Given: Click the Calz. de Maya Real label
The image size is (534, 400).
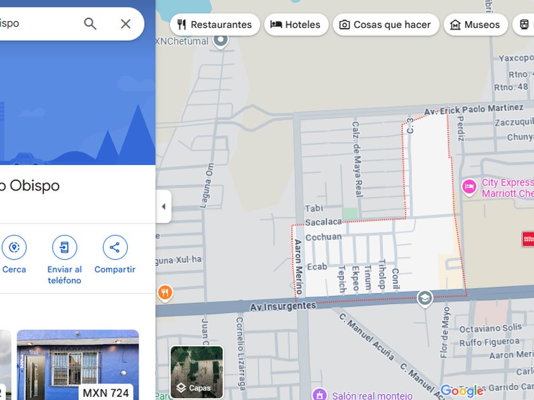Looking at the screenshot, I should click(357, 159).
